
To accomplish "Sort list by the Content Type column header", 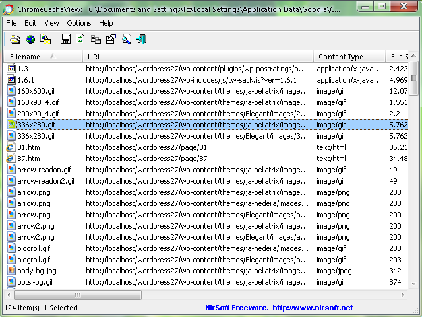I will [x=349, y=57].
